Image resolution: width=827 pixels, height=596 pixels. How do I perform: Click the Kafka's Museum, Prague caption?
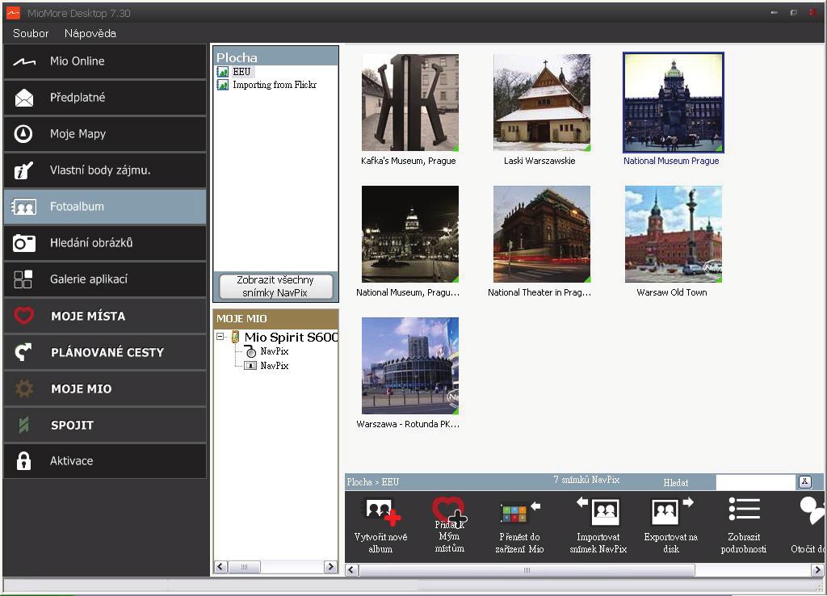click(408, 161)
